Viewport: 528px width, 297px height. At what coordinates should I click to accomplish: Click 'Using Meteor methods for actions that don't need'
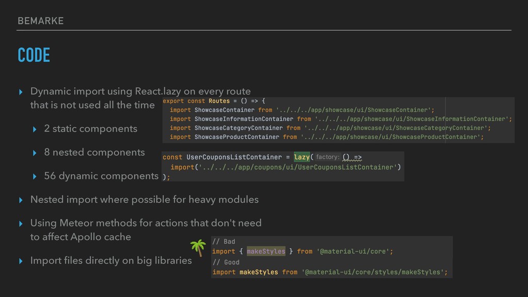pos(146,223)
